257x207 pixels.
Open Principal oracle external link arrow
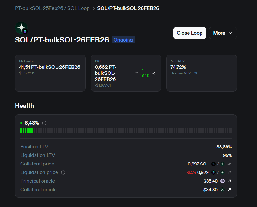(x=229, y=181)
